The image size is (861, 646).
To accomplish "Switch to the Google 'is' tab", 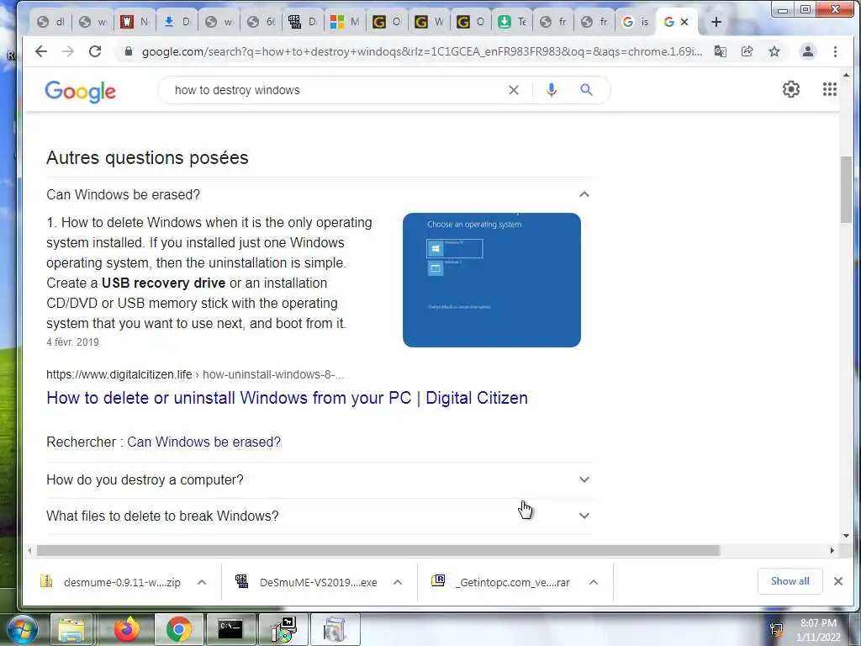I will (636, 22).
